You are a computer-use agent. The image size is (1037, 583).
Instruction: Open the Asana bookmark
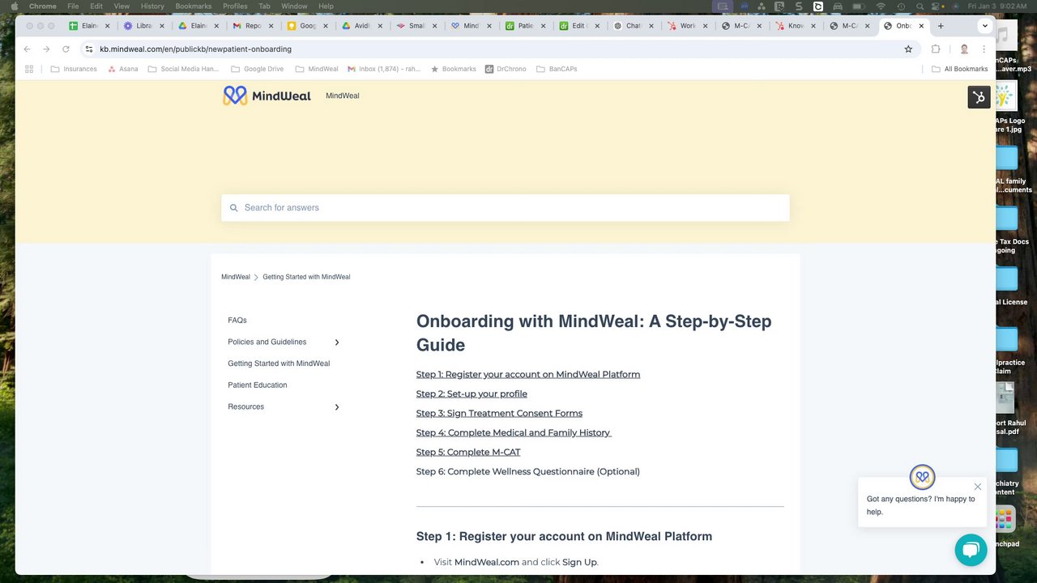pyautogui.click(x=123, y=69)
